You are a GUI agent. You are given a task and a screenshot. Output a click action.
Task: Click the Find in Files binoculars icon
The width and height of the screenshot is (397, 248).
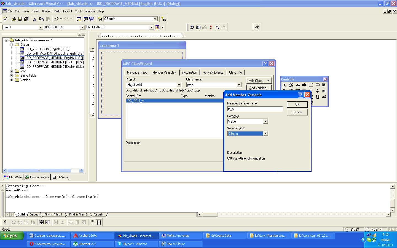[100, 19]
